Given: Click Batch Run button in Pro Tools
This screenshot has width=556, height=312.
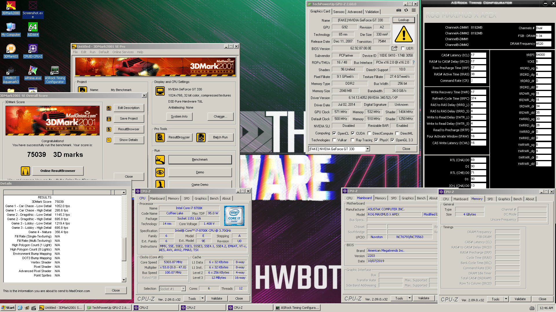Looking at the screenshot, I should pos(220,138).
